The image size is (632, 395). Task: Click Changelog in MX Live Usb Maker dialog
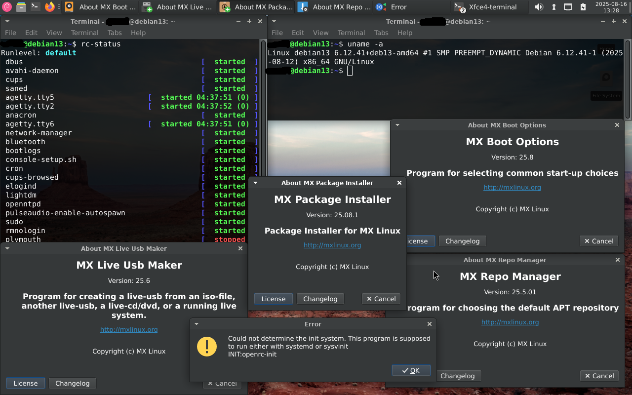(x=72, y=383)
